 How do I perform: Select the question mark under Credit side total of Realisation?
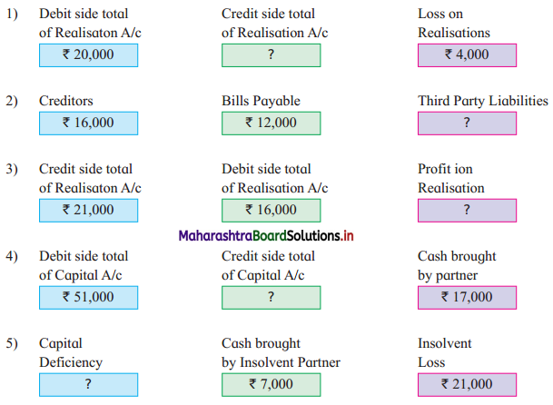tap(272, 55)
